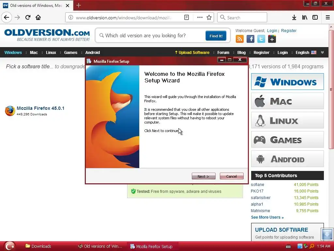The width and height of the screenshot is (334, 251).
Task: Open contributor alpha1 profile
Action: (257, 204)
